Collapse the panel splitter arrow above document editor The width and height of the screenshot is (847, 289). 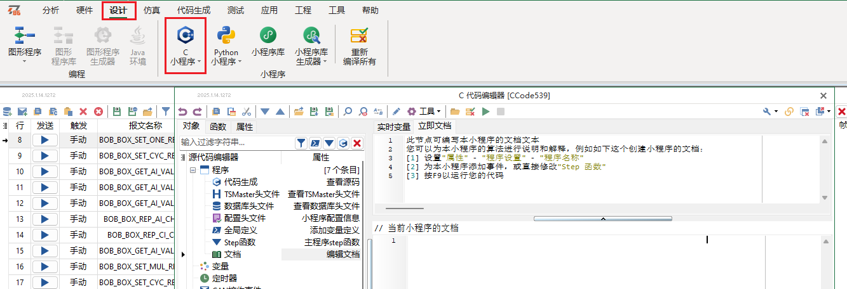(602, 218)
